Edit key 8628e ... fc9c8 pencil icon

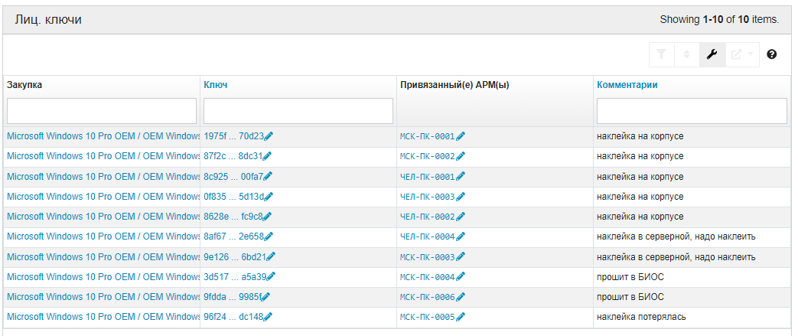(267, 217)
